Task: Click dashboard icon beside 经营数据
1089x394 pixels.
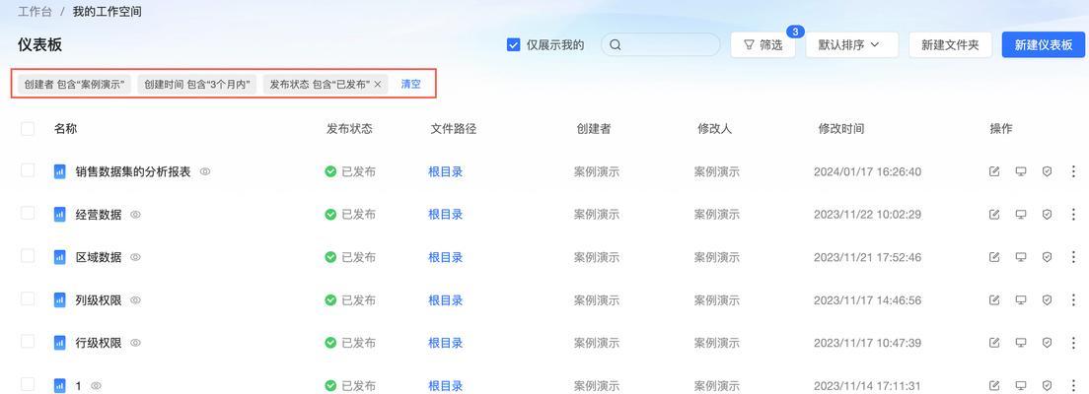Action: pos(60,215)
